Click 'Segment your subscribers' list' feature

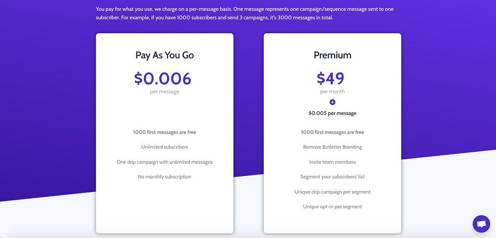(x=332, y=177)
